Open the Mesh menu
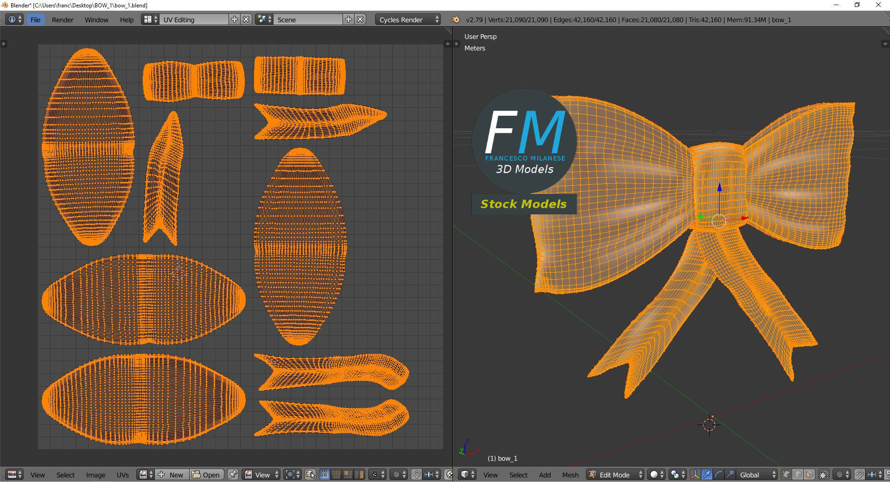Screen dimensions: 890x482 pos(570,475)
